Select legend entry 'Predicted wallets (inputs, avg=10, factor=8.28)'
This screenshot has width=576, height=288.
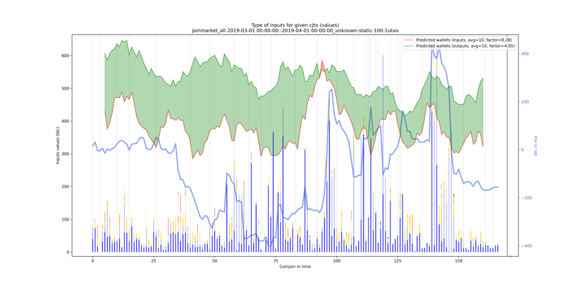464,40
